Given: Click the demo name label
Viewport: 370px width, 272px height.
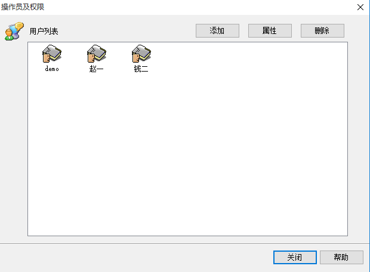Looking at the screenshot, I should coord(52,69).
